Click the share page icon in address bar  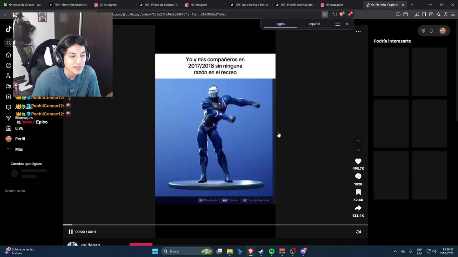[333, 14]
